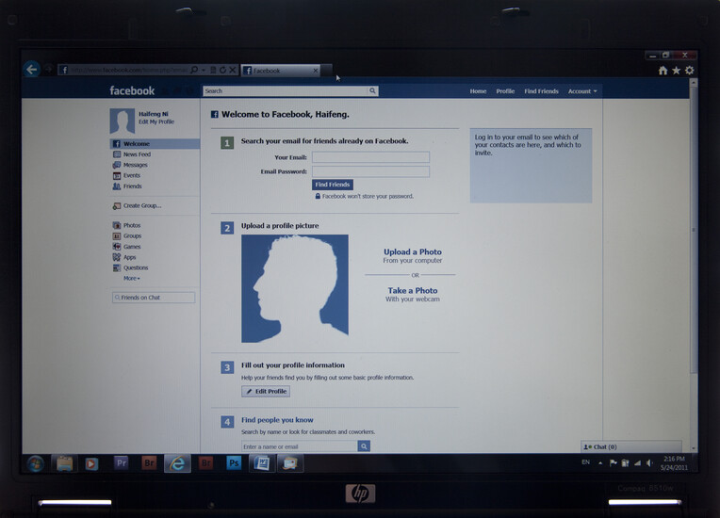
Task: Click the Edit Profile button
Action: (x=266, y=392)
